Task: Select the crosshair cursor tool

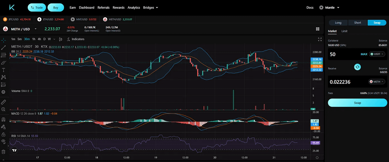Action: coord(4,40)
